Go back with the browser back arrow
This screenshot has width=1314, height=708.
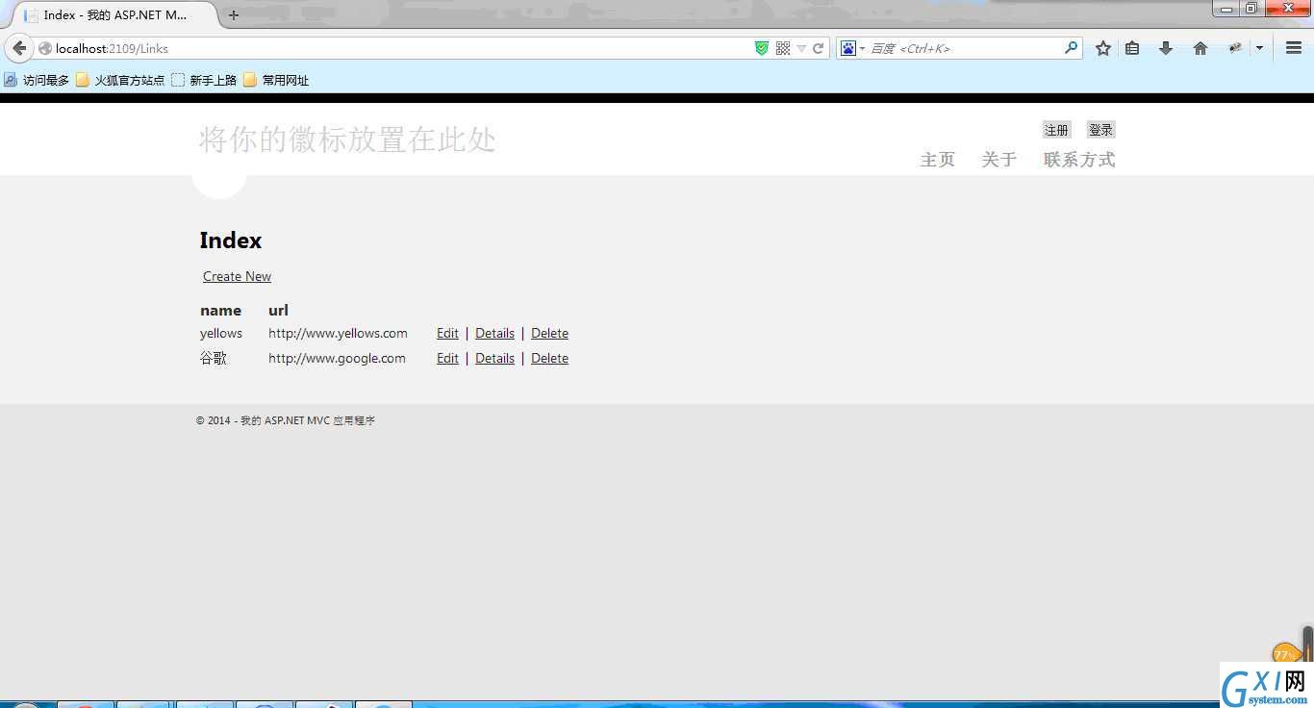pyautogui.click(x=19, y=48)
